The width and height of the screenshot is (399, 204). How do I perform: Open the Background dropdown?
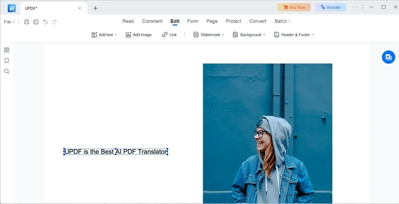click(x=249, y=35)
